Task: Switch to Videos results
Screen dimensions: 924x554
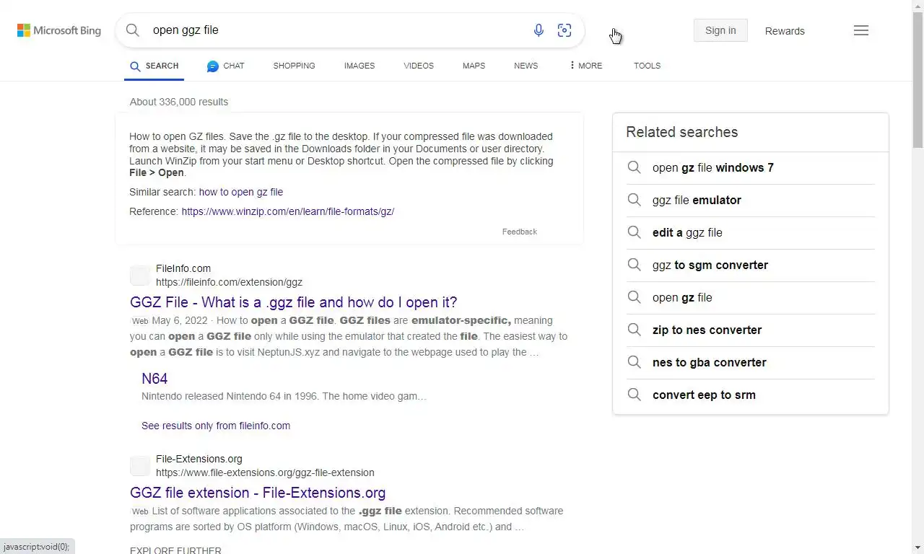Action: tap(419, 66)
